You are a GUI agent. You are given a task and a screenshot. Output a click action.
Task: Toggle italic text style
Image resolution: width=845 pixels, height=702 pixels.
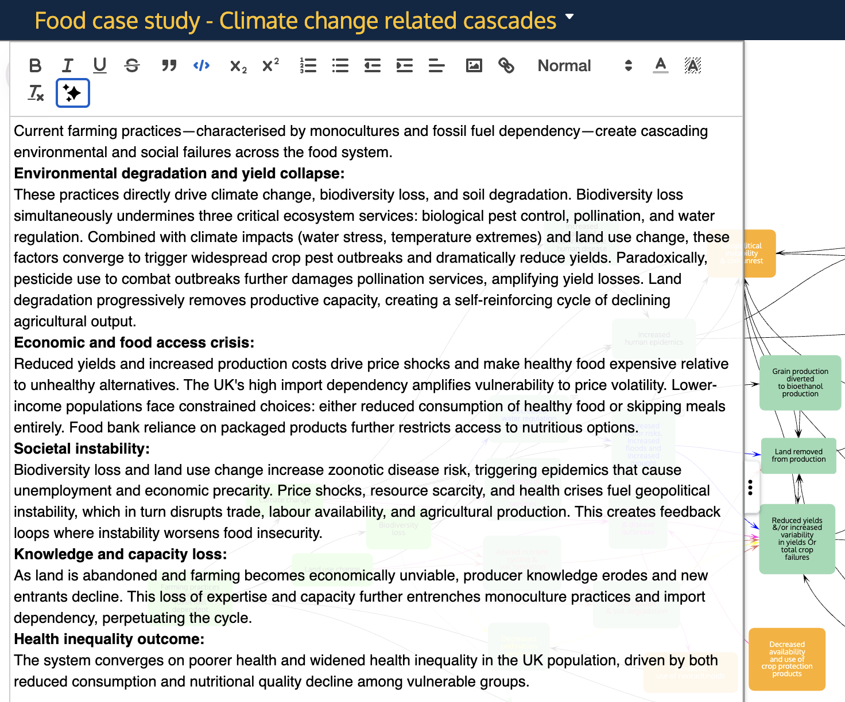[x=68, y=66]
